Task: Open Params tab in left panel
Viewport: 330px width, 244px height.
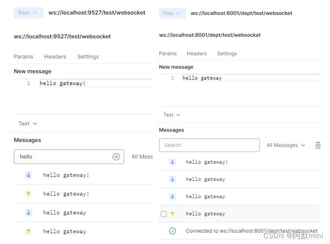Action: coord(23,57)
